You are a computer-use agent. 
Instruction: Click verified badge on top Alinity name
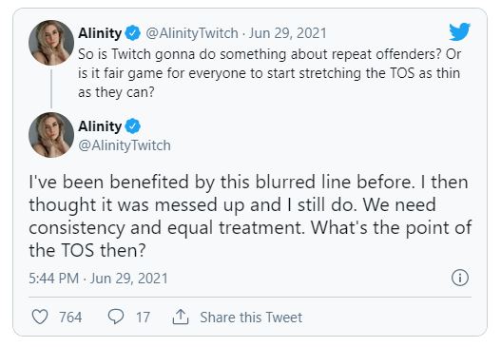132,33
